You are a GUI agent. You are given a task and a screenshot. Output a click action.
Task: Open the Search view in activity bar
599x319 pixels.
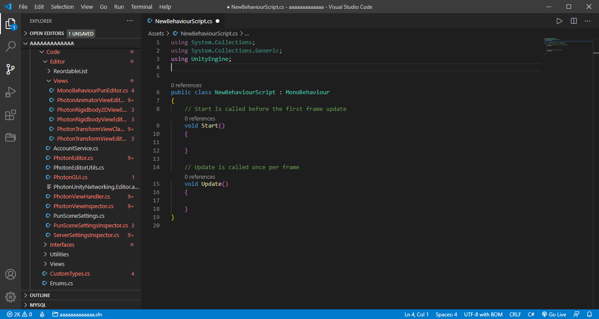(x=11, y=46)
